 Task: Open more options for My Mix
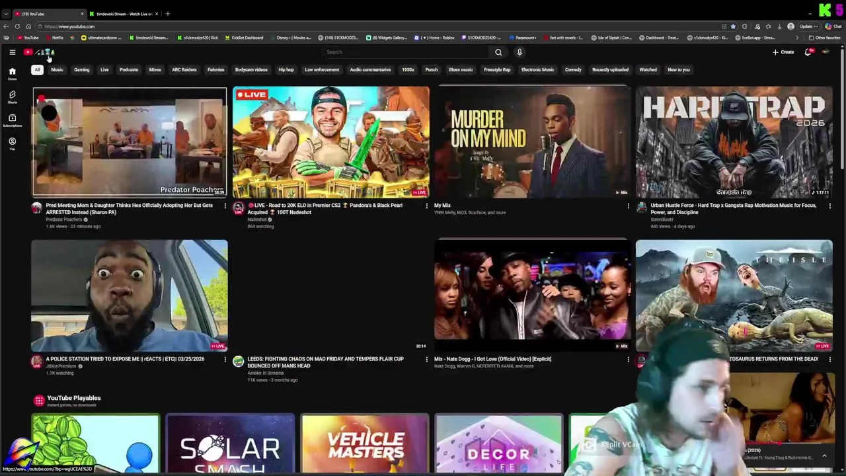[628, 206]
